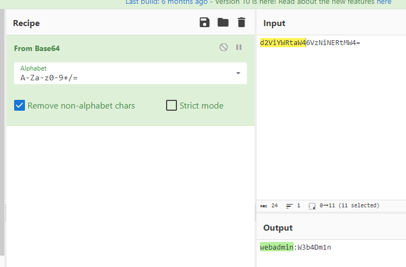Set breakpoint on From Base64 with pause icon
Screen dimensions: 406x267
pyautogui.click(x=239, y=47)
